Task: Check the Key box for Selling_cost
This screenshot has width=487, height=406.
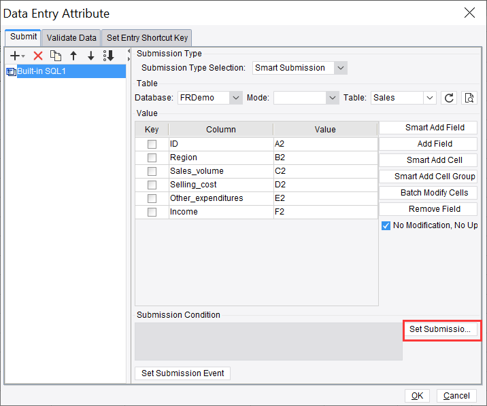Action: pos(152,185)
